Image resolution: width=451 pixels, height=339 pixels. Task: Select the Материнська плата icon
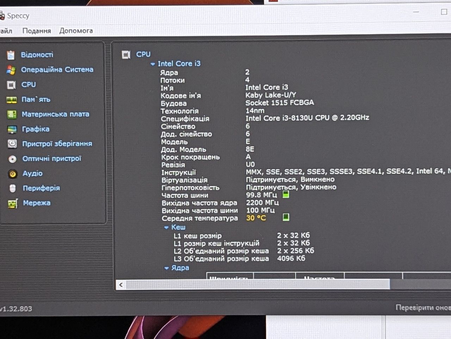(x=12, y=114)
